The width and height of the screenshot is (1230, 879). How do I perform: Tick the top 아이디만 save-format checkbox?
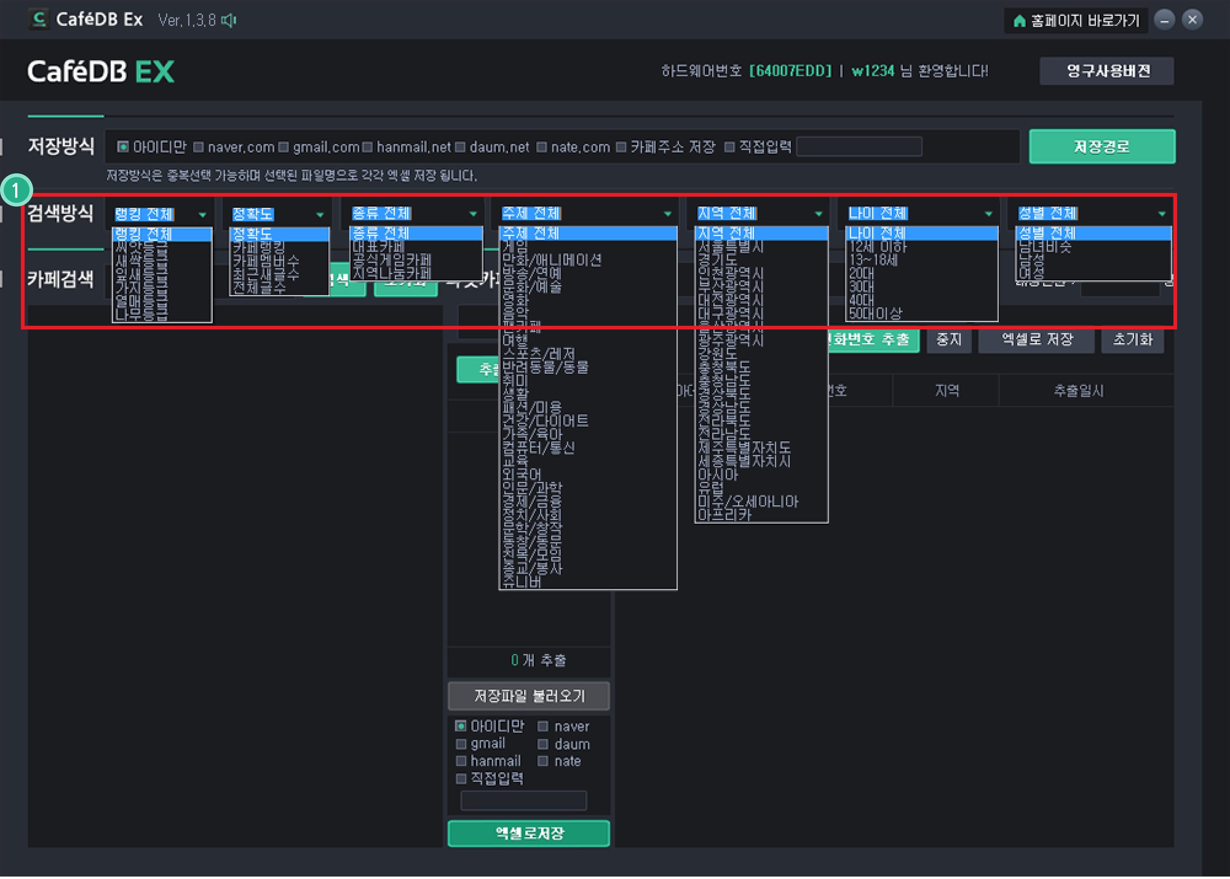click(x=123, y=147)
